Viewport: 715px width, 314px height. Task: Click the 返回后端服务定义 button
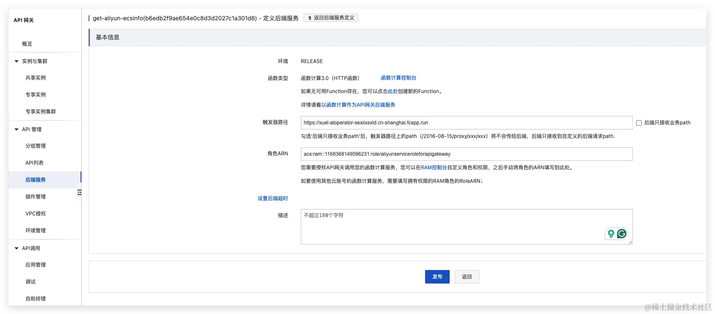331,18
